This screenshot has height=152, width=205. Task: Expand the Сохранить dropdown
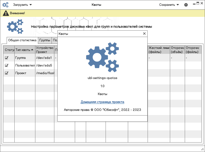click(x=169, y=5)
